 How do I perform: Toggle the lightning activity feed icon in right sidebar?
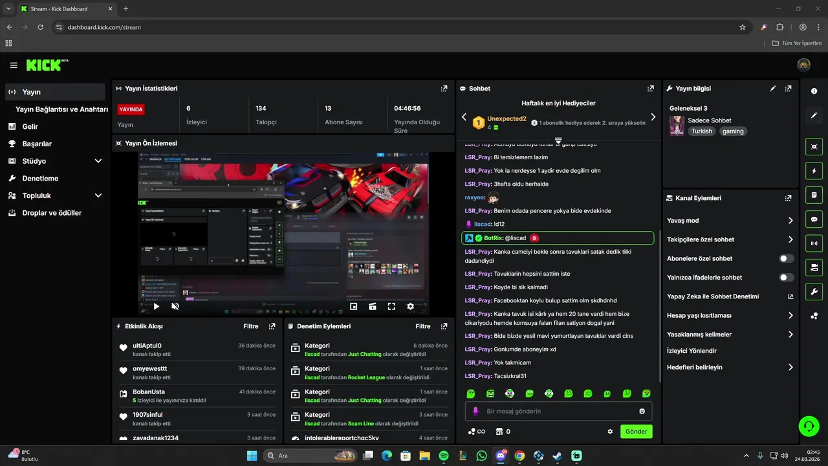(x=814, y=171)
